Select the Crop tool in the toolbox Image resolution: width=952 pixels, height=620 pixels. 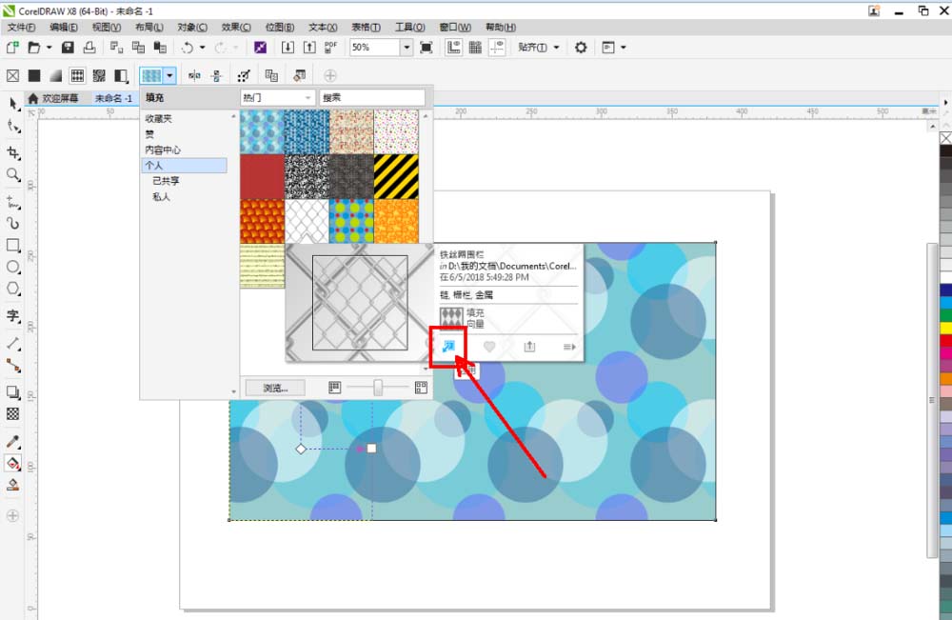coord(13,152)
